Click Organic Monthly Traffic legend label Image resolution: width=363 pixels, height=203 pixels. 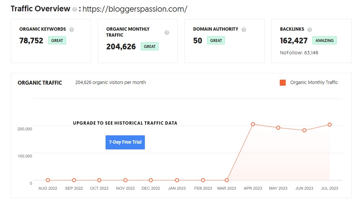coord(314,82)
